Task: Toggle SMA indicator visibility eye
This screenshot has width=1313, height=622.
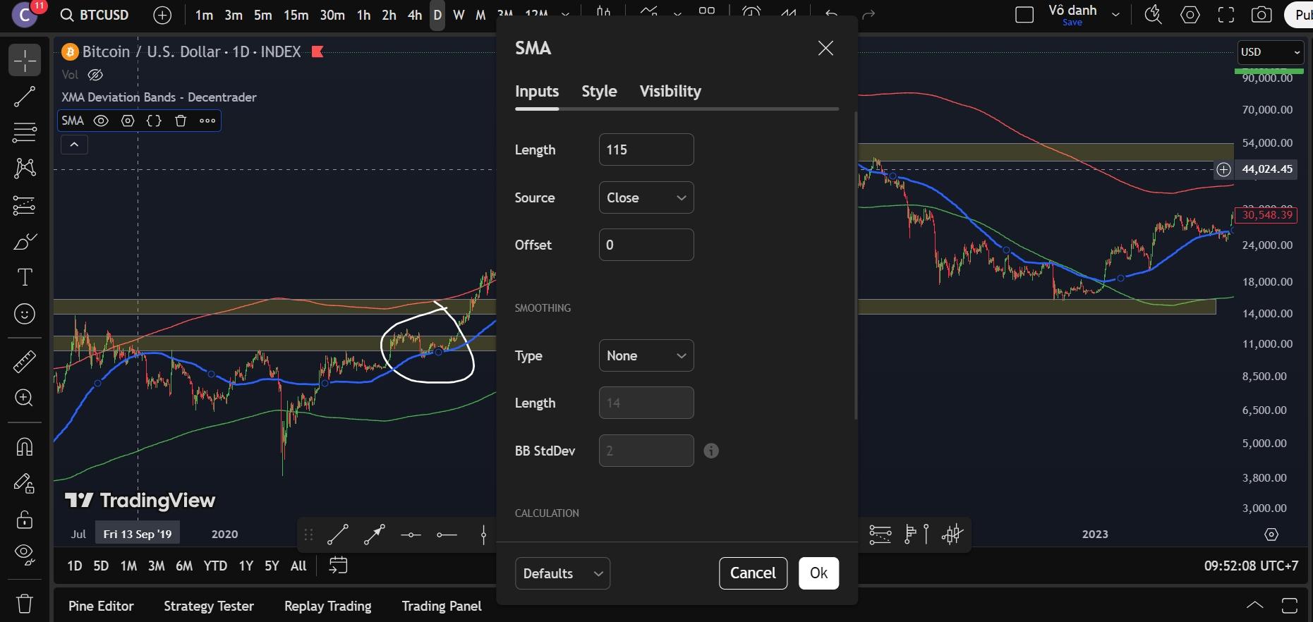Action: point(101,121)
